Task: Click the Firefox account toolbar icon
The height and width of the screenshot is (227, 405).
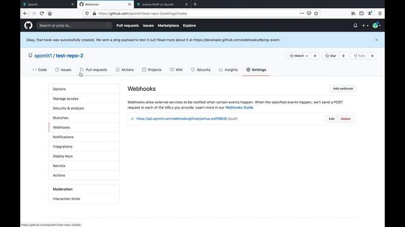Action: [x=370, y=13]
